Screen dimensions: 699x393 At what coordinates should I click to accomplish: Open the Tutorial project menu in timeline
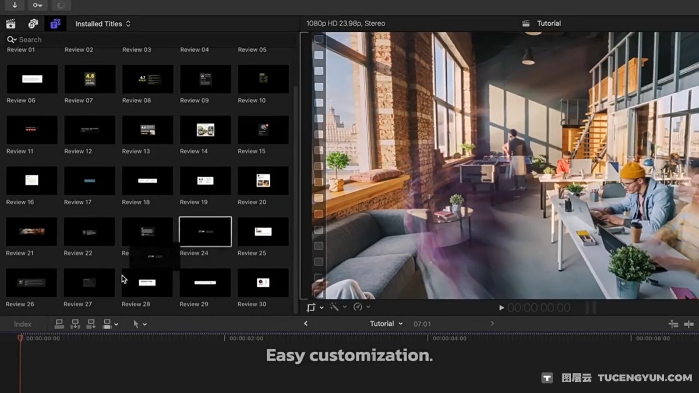coord(386,324)
